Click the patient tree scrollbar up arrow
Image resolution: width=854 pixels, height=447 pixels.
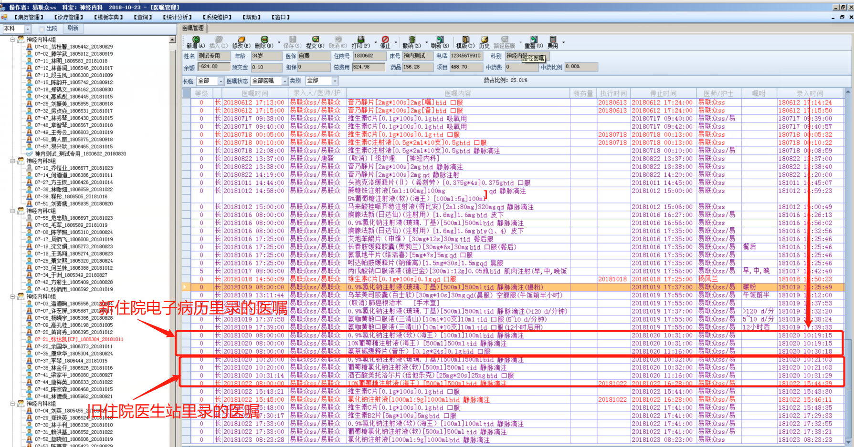point(173,40)
